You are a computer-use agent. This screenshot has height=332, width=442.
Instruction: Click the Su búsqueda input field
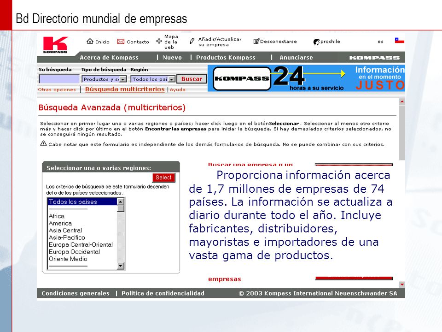click(x=59, y=79)
